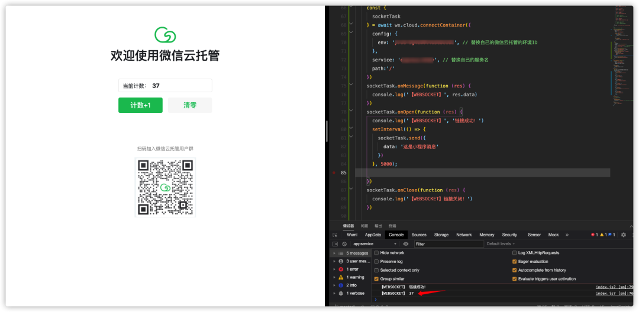
Task: Disable Autocomplete from history checkbox
Action: click(514, 270)
